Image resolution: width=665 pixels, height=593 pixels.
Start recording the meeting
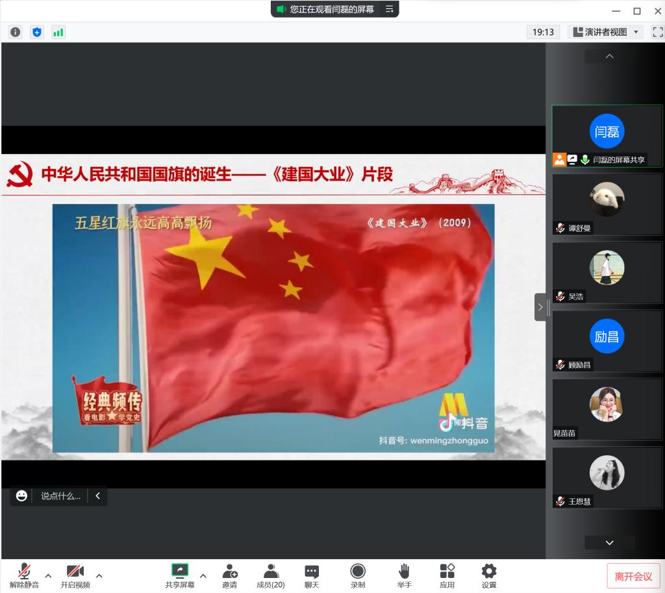[x=358, y=575]
